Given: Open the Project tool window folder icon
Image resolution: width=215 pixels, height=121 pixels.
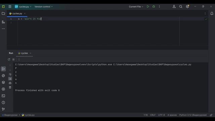Looking at the screenshot, I should click(x=3, y=13).
